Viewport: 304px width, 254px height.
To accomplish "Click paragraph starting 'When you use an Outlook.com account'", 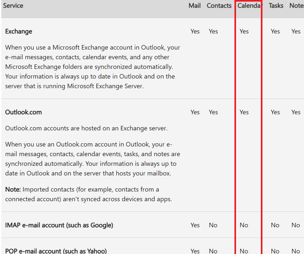I will click(93, 159).
